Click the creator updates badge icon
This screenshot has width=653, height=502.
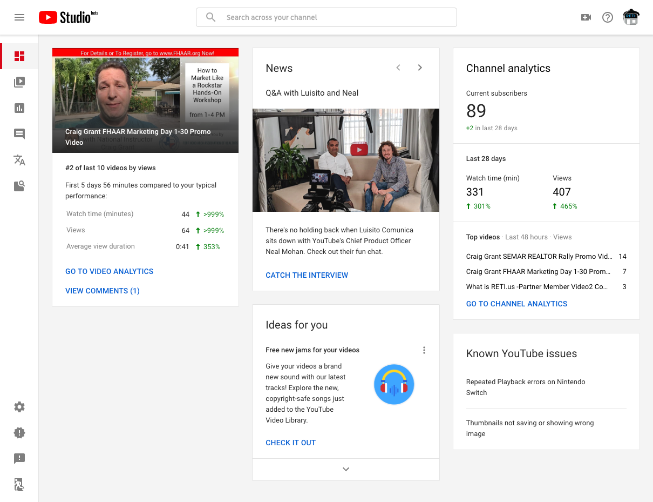[x=19, y=433]
